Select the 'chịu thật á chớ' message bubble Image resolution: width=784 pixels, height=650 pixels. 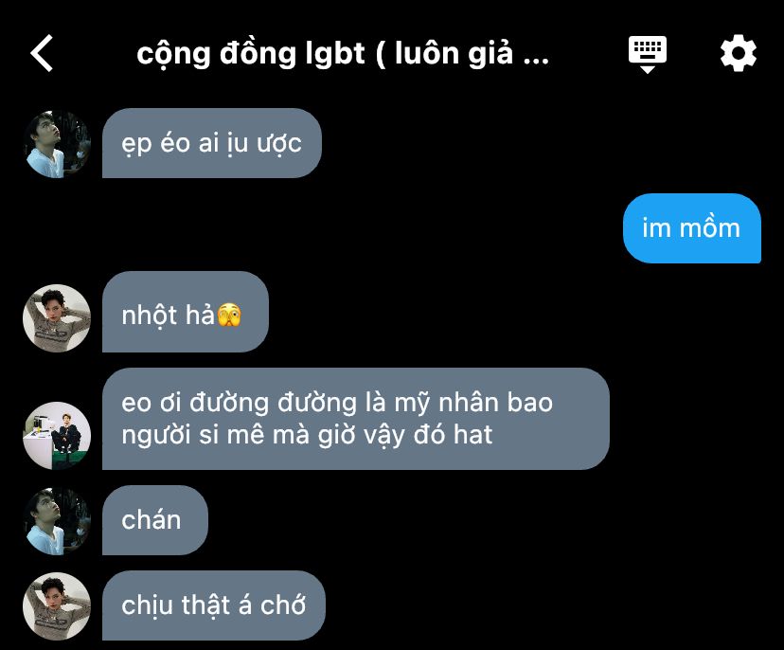point(213,605)
